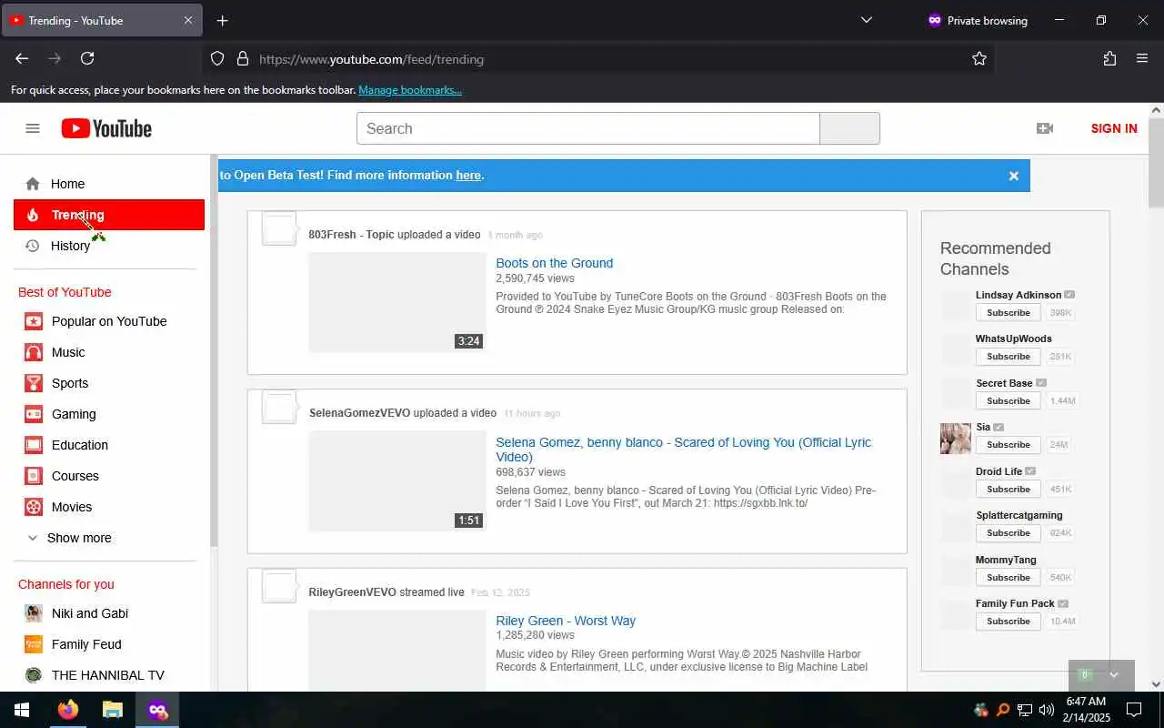Click the create video camera icon
Screen dimensions: 1164x728
click(1045, 128)
